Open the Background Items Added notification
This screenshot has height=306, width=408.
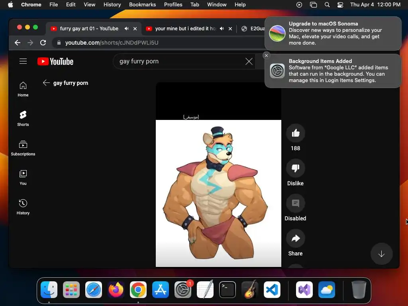tap(333, 71)
